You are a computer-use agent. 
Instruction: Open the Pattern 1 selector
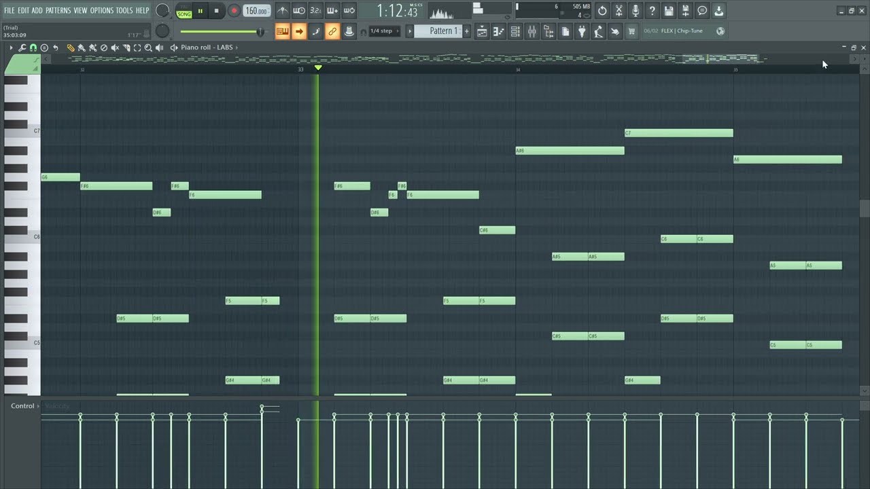(438, 31)
